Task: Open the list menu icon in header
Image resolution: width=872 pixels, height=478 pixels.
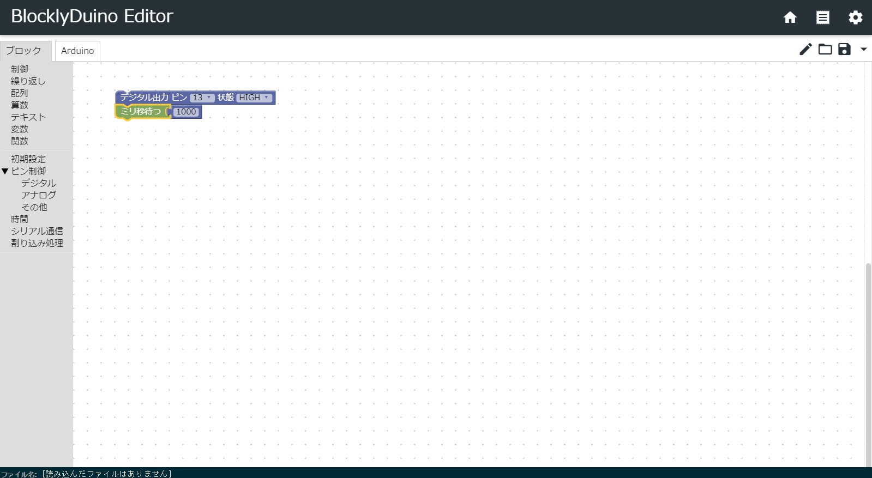Action: pyautogui.click(x=822, y=17)
